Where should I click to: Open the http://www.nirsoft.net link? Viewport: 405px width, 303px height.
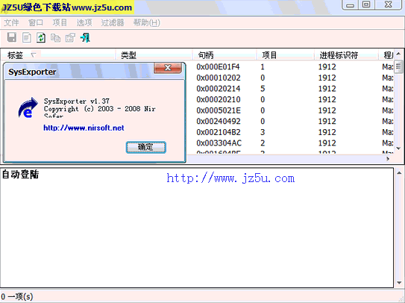(x=84, y=128)
